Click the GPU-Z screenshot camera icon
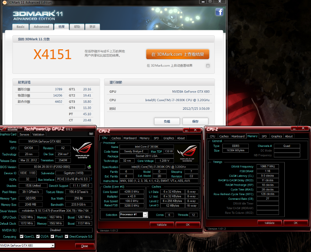311x252 pixels. (x=91, y=134)
